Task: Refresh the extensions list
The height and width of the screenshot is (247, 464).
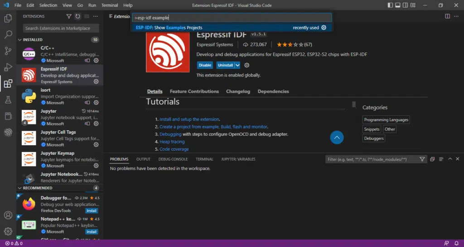Action: (x=77, y=16)
